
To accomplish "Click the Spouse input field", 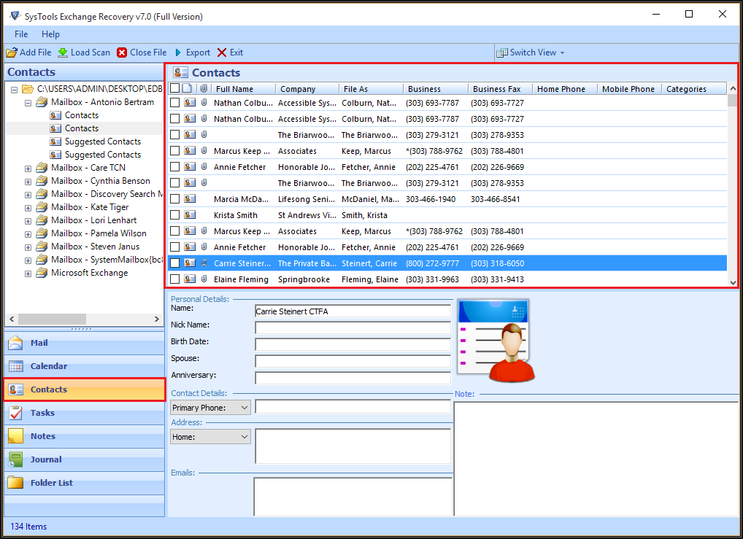I will (x=353, y=361).
